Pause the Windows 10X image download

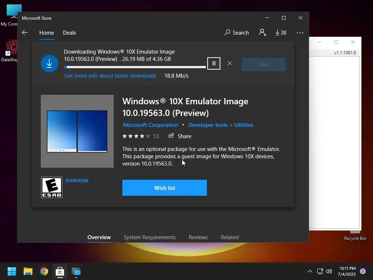(213, 63)
